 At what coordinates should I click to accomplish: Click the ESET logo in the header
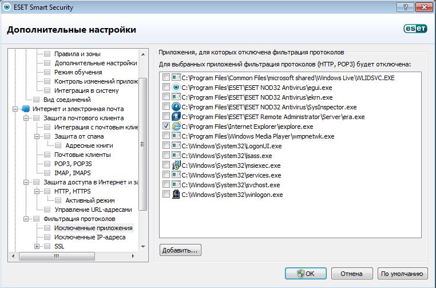point(415,29)
